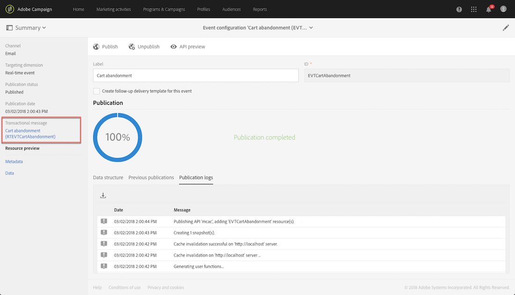The width and height of the screenshot is (515, 295).
Task: Click the Real-time event targeting dimension value
Action: (20, 73)
